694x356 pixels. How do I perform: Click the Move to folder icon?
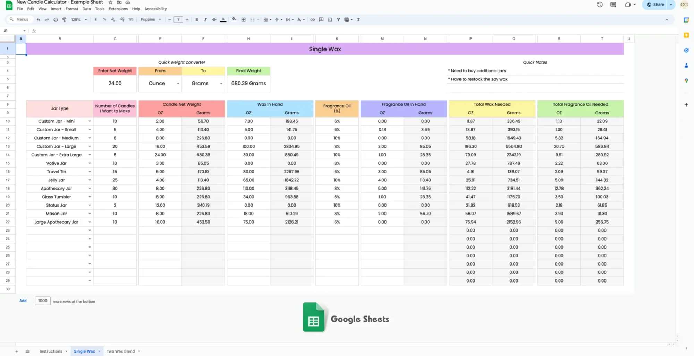119,2
